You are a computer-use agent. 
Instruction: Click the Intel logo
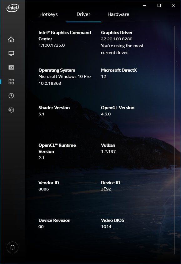[x=13, y=8]
